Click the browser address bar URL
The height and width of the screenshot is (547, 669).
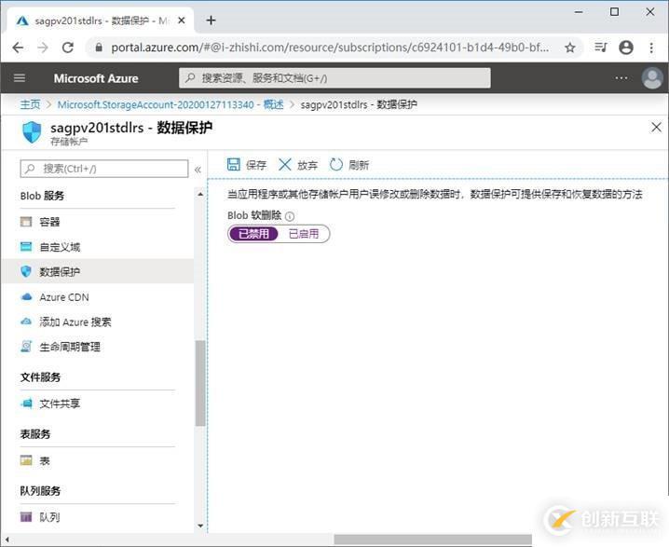point(330,48)
